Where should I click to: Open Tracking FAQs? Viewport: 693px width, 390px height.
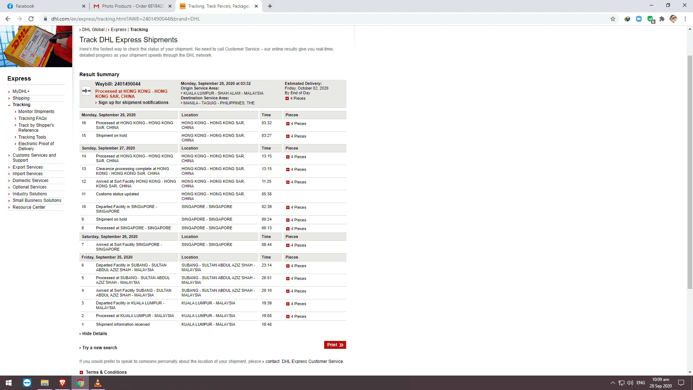(32, 118)
